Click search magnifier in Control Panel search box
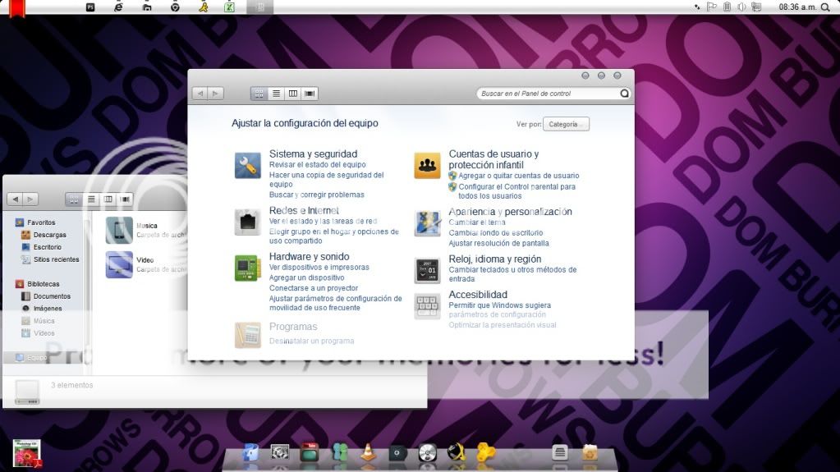This screenshot has width=840, height=472. click(x=624, y=94)
